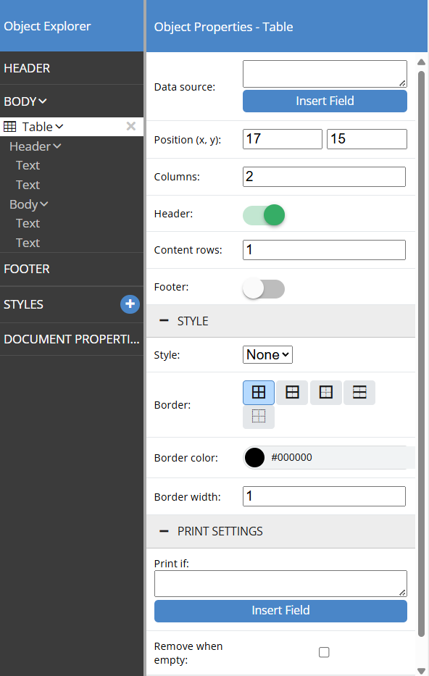Viewport: 429px width, 676px height.
Task: Choose the no border dotted icon
Action: [x=258, y=417]
